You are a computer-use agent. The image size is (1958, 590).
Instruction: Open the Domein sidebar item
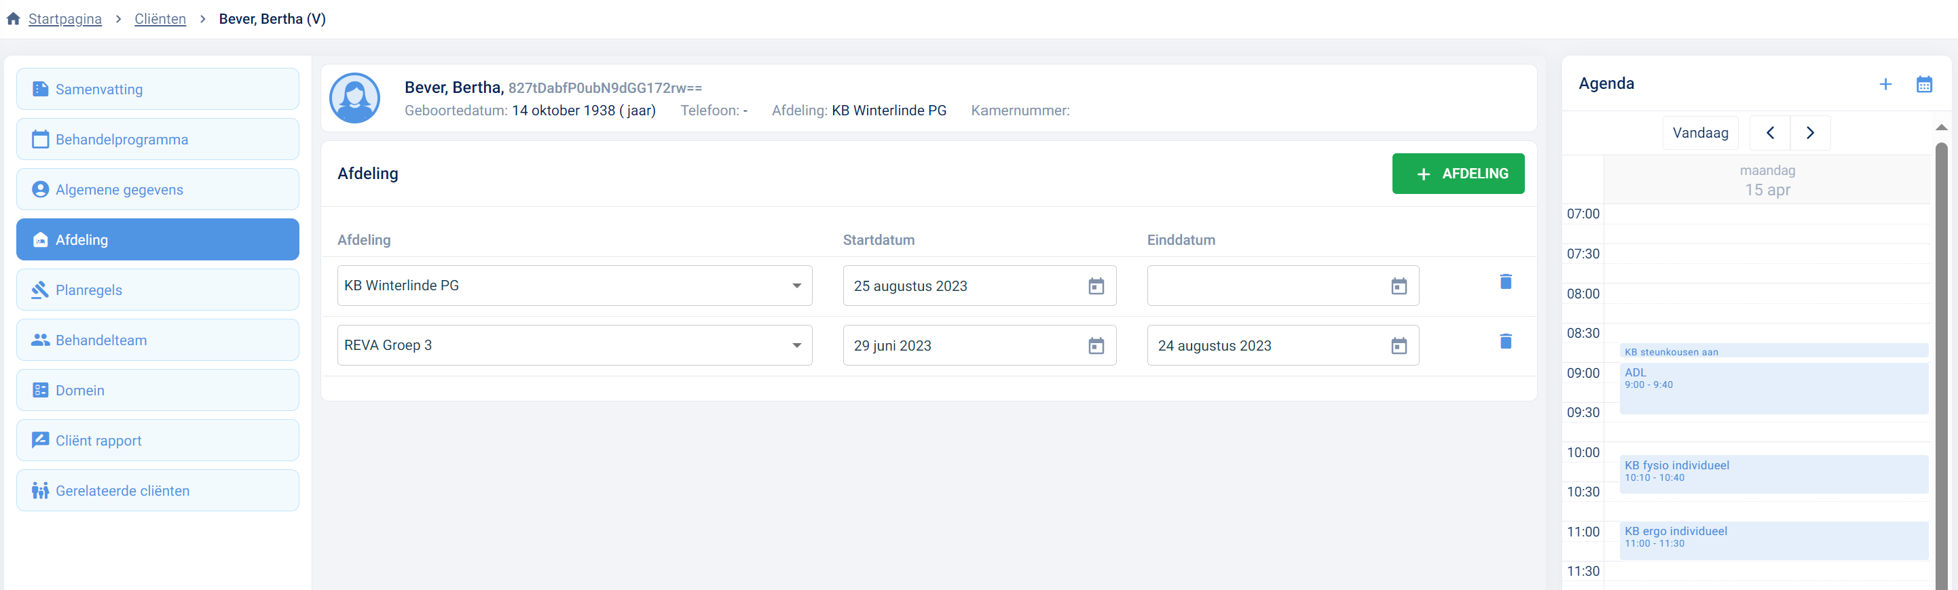click(158, 389)
